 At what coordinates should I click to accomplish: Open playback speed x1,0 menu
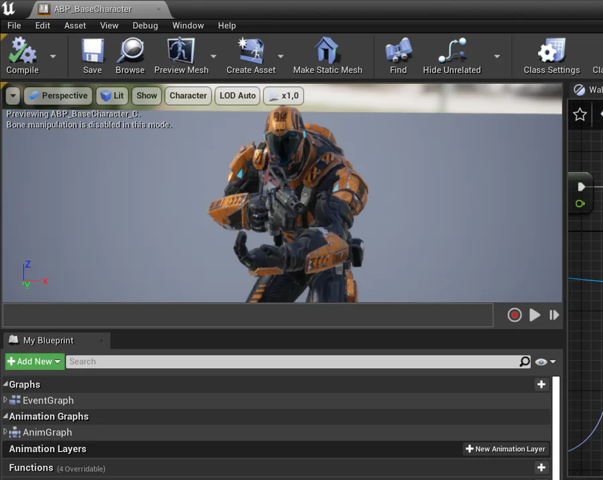coord(283,96)
